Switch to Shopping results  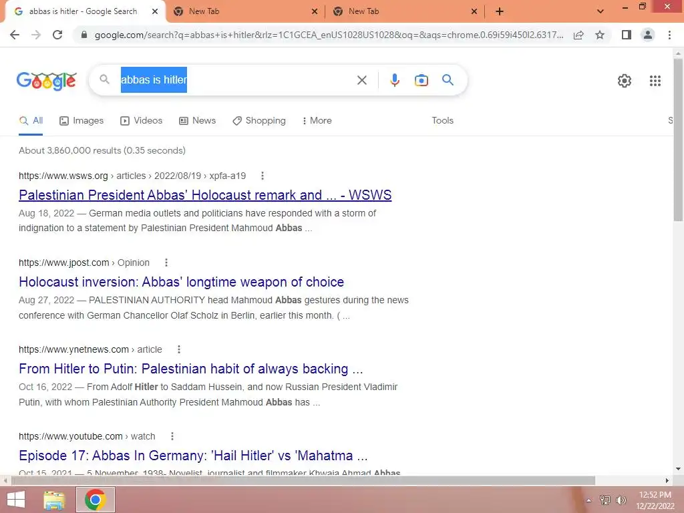259,121
